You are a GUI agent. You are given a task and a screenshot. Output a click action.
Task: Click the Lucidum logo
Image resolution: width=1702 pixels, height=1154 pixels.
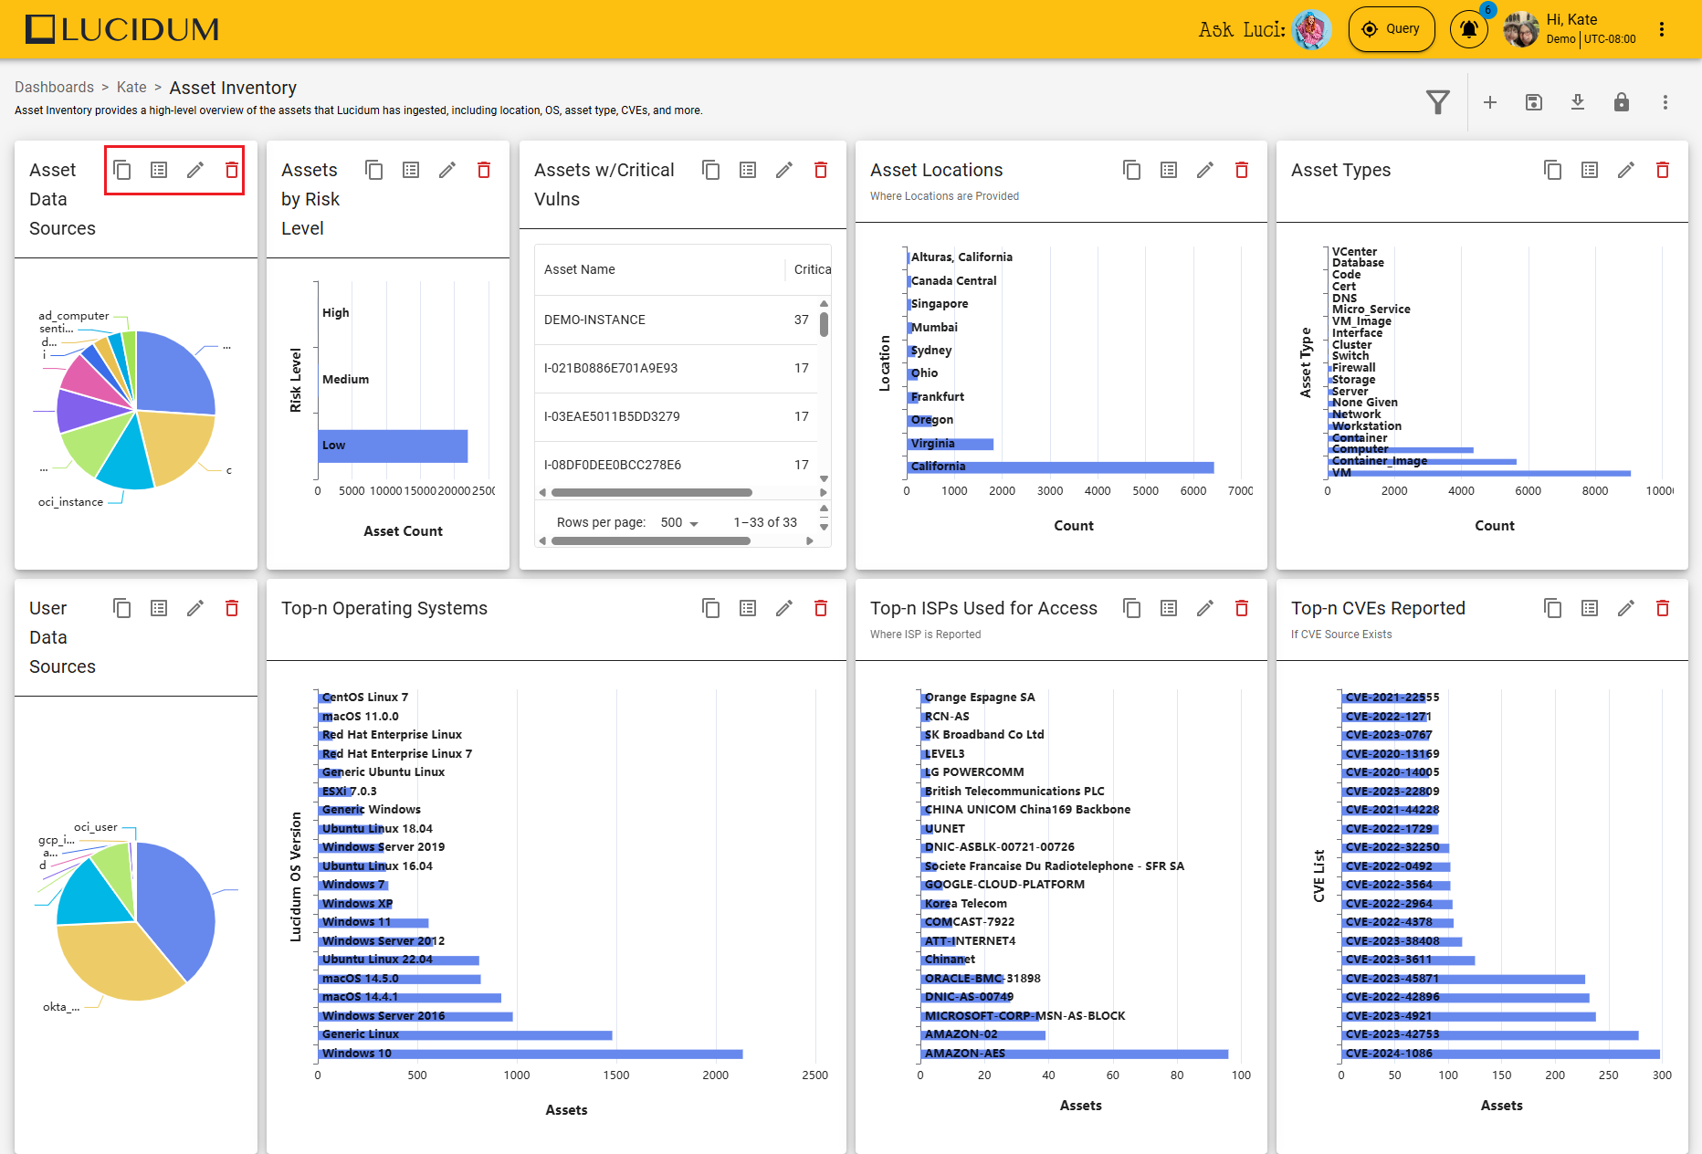pyautogui.click(x=122, y=29)
